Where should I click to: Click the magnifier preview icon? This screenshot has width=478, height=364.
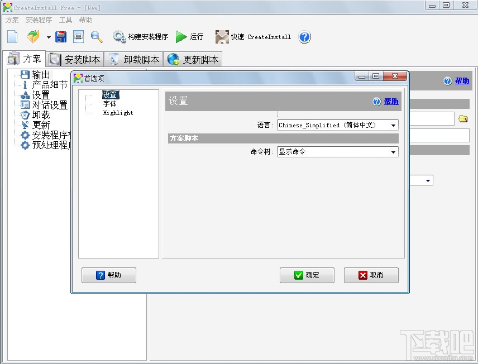pyautogui.click(x=95, y=36)
